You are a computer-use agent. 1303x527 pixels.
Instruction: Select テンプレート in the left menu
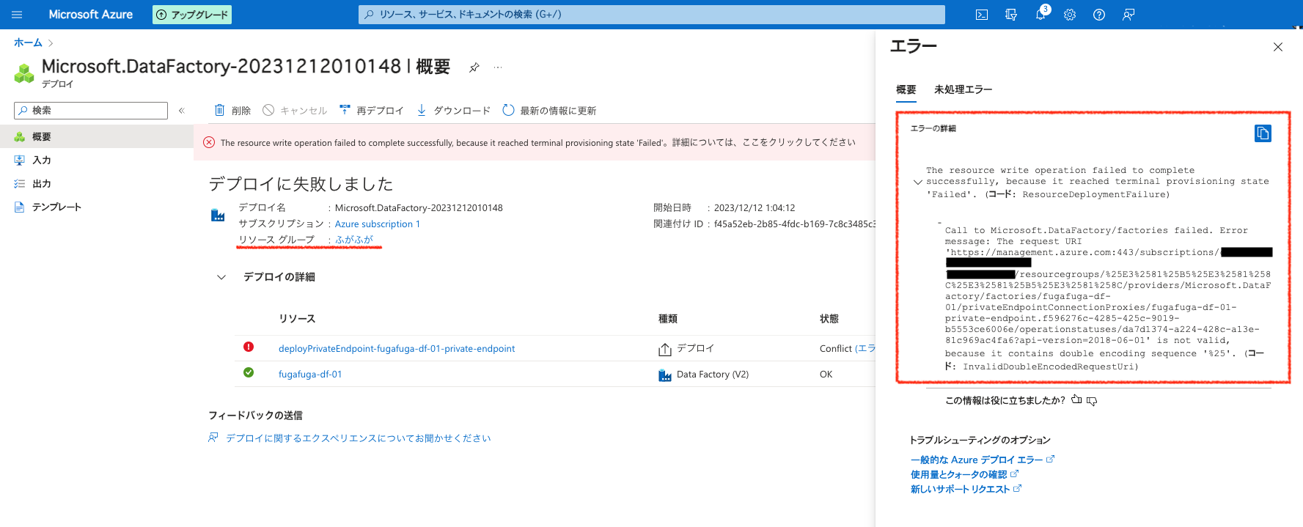[97, 207]
